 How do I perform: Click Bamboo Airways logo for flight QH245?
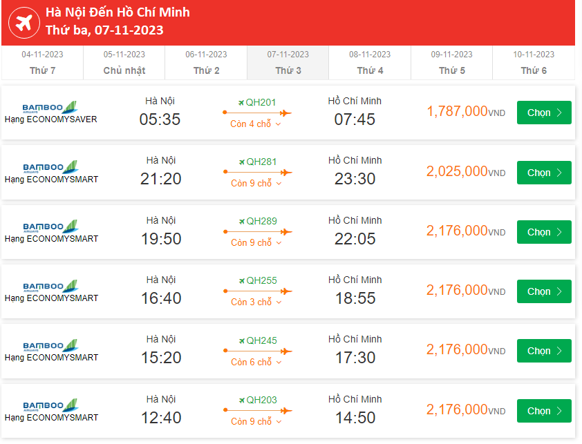pos(50,345)
